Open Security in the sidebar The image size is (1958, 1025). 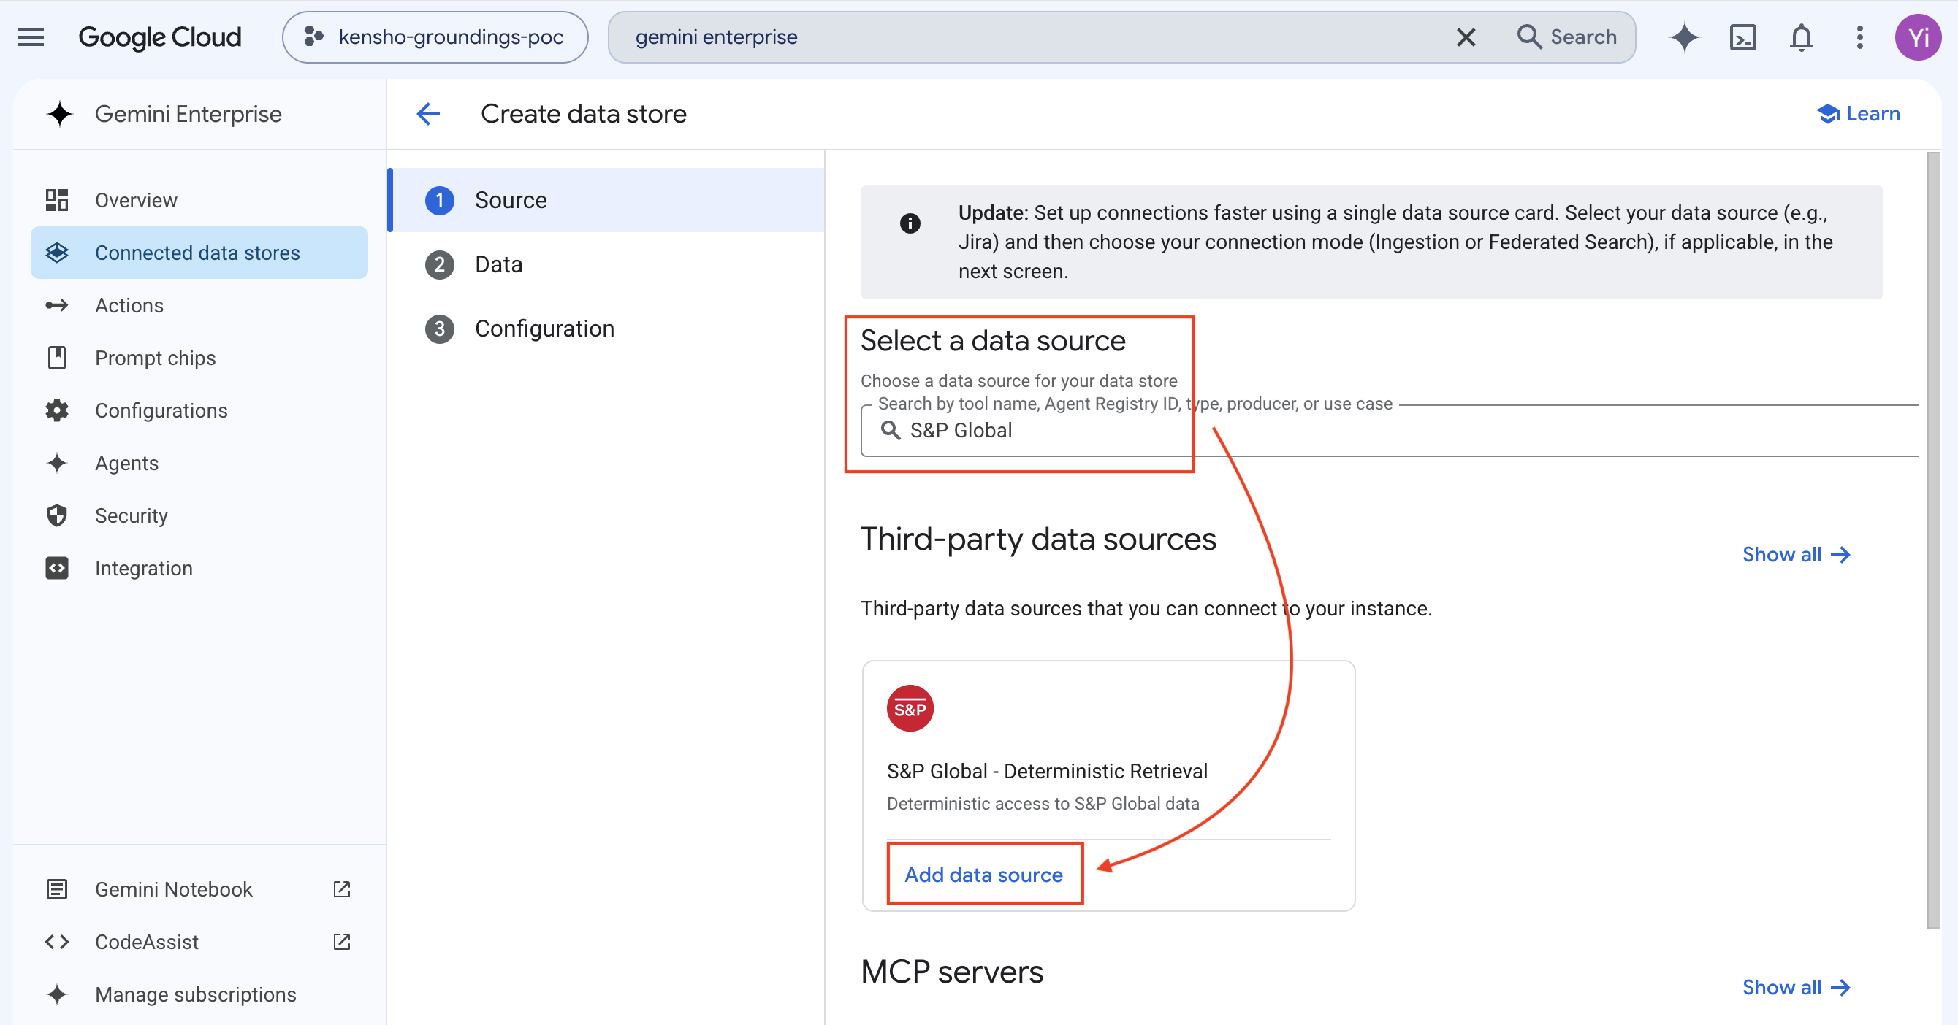click(199, 515)
